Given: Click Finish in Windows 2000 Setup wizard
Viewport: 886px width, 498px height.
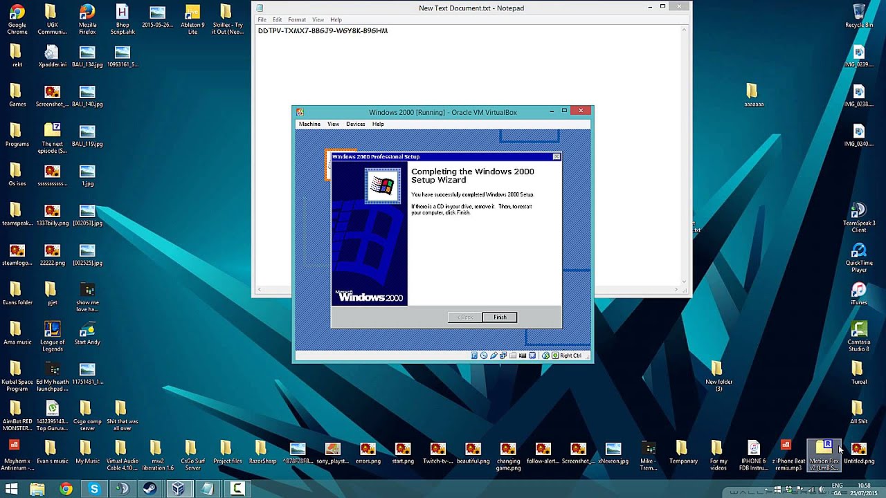Looking at the screenshot, I should 500,317.
